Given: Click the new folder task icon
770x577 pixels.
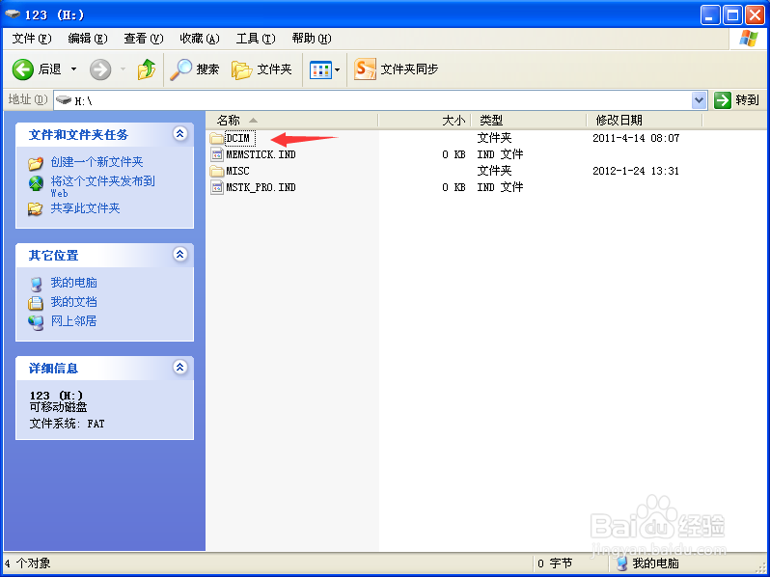Looking at the screenshot, I should (36, 163).
